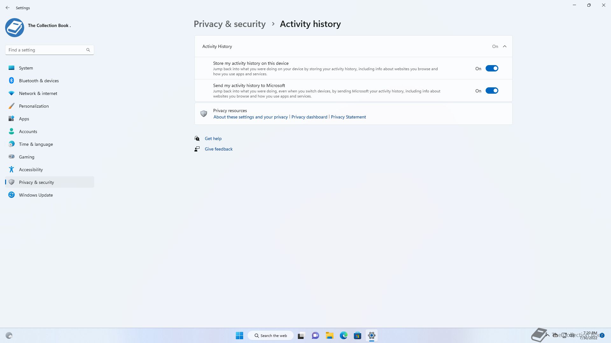Viewport: 611px width, 343px height.
Task: Open Task View on the taskbar
Action: [x=301, y=335]
